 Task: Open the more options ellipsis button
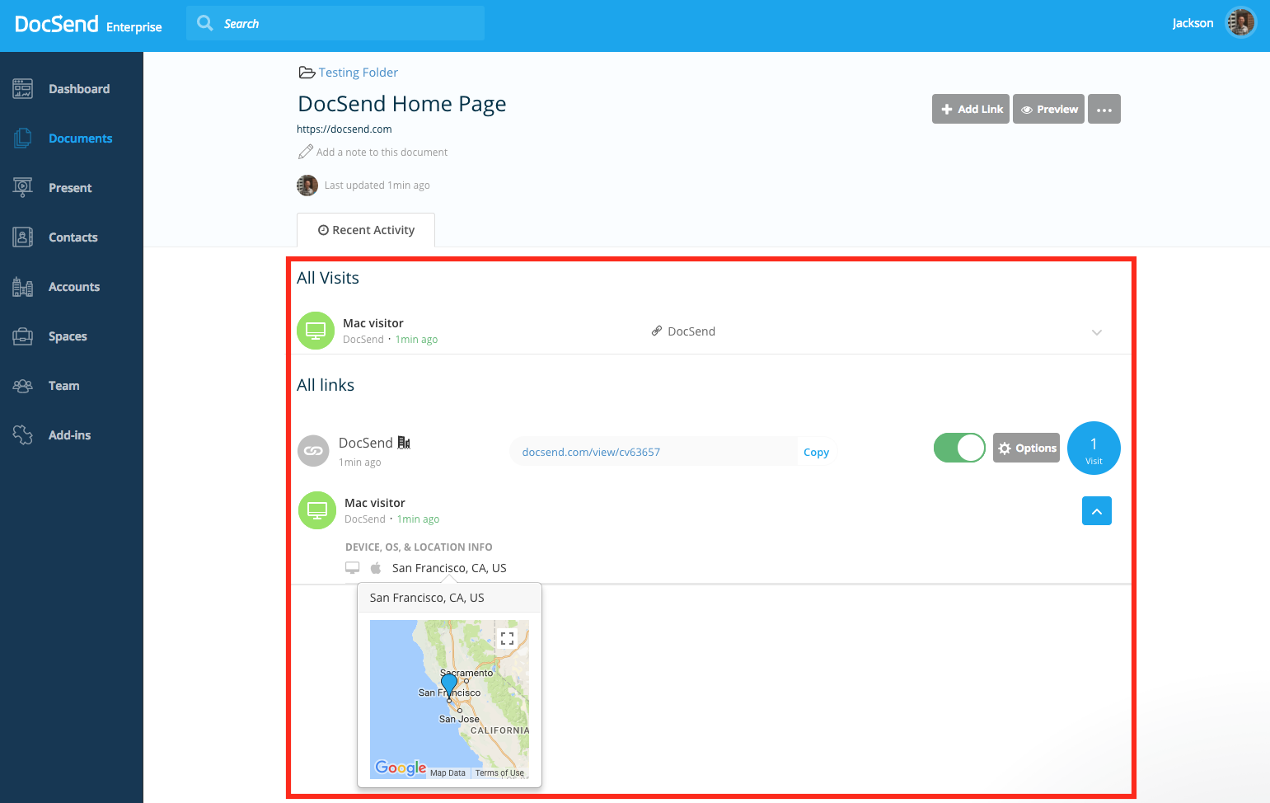[x=1104, y=109]
